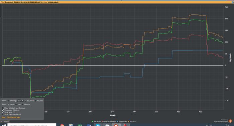The width and height of the screenshot is (234, 126).
Task: Set X-axis to Days
Action: click(x=16, y=104)
